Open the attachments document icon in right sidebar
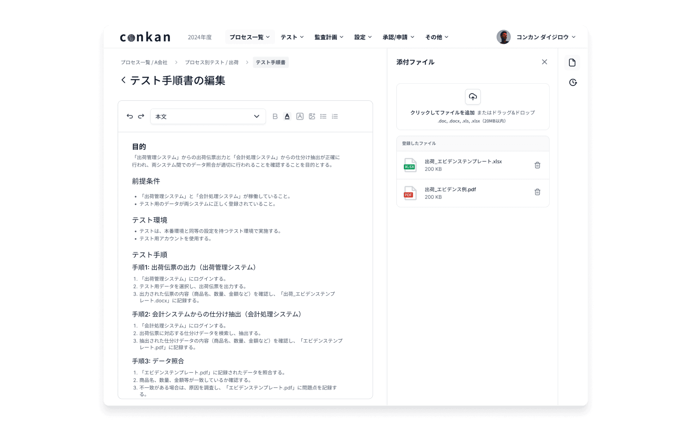 pos(572,63)
